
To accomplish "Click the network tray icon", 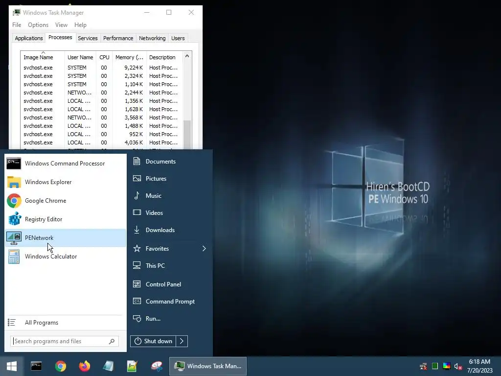I will [423, 366].
